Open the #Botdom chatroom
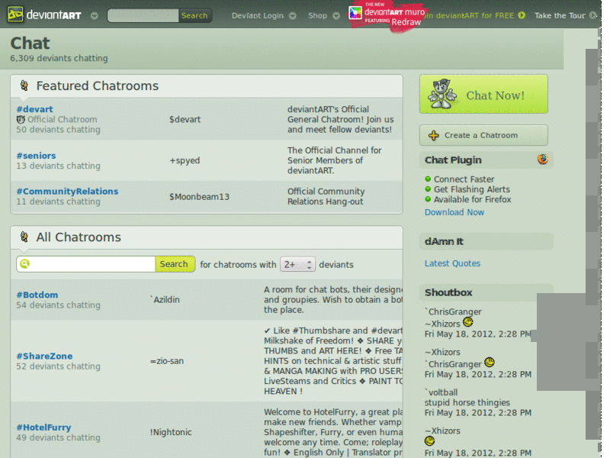 [x=37, y=295]
